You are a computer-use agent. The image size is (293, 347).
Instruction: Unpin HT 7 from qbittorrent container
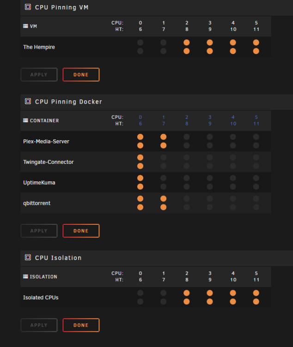(164, 207)
